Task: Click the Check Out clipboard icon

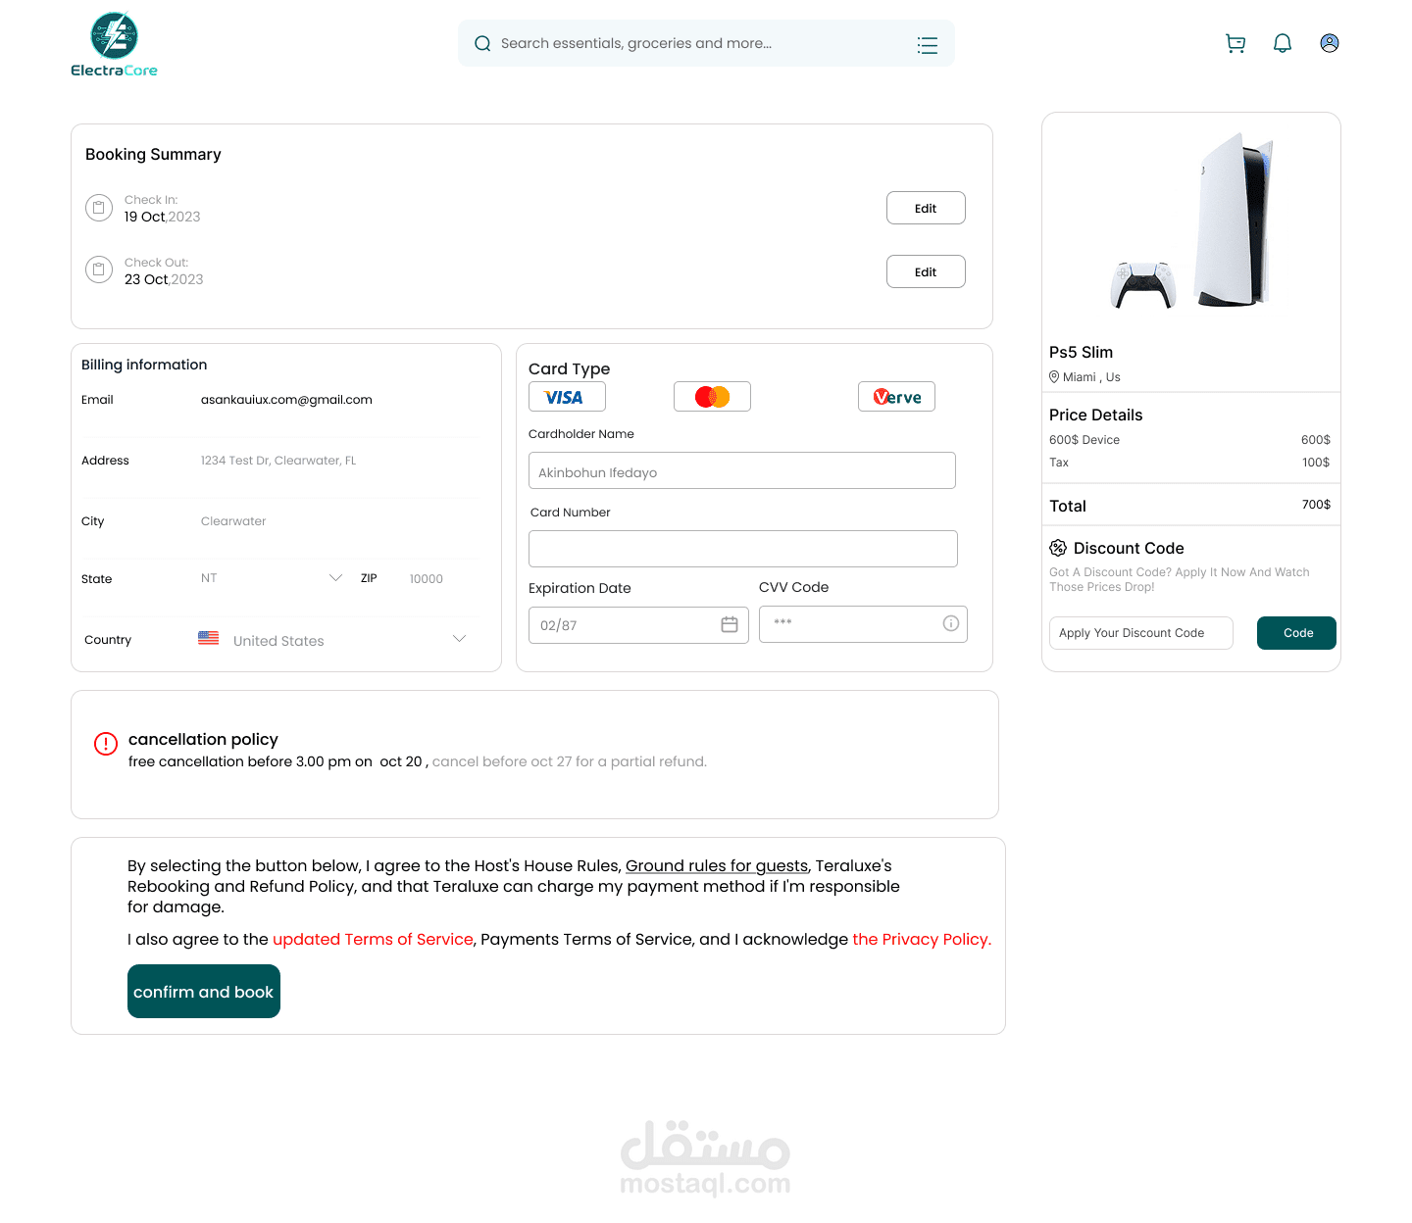Action: tap(99, 269)
